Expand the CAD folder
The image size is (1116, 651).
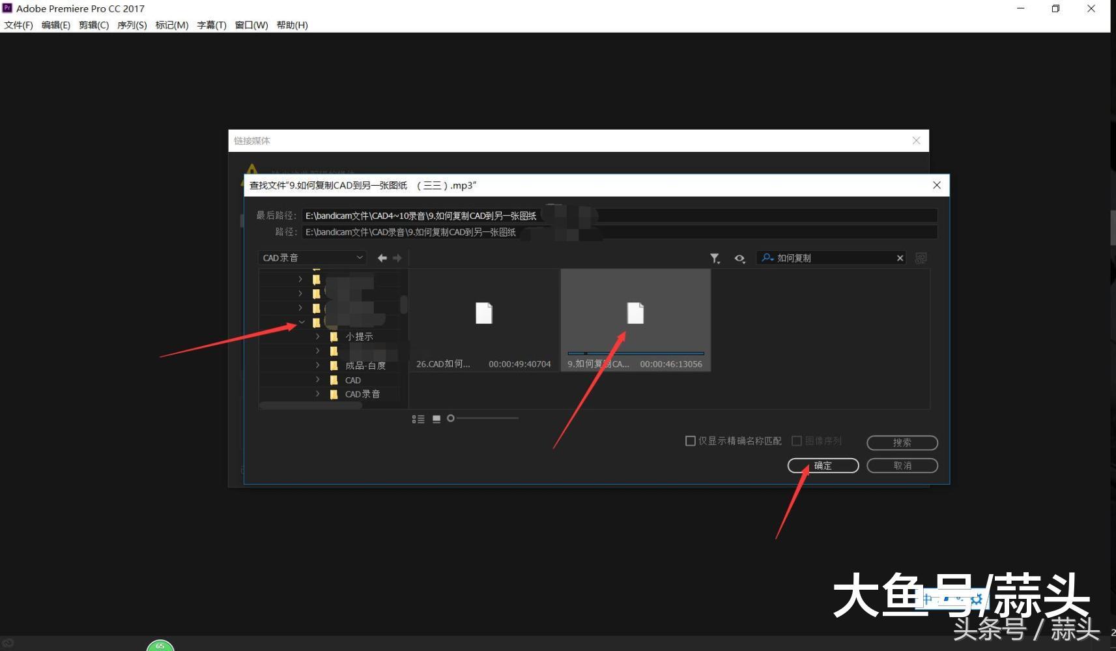tap(317, 380)
